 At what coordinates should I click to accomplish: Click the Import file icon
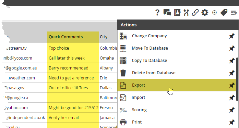click(123, 98)
